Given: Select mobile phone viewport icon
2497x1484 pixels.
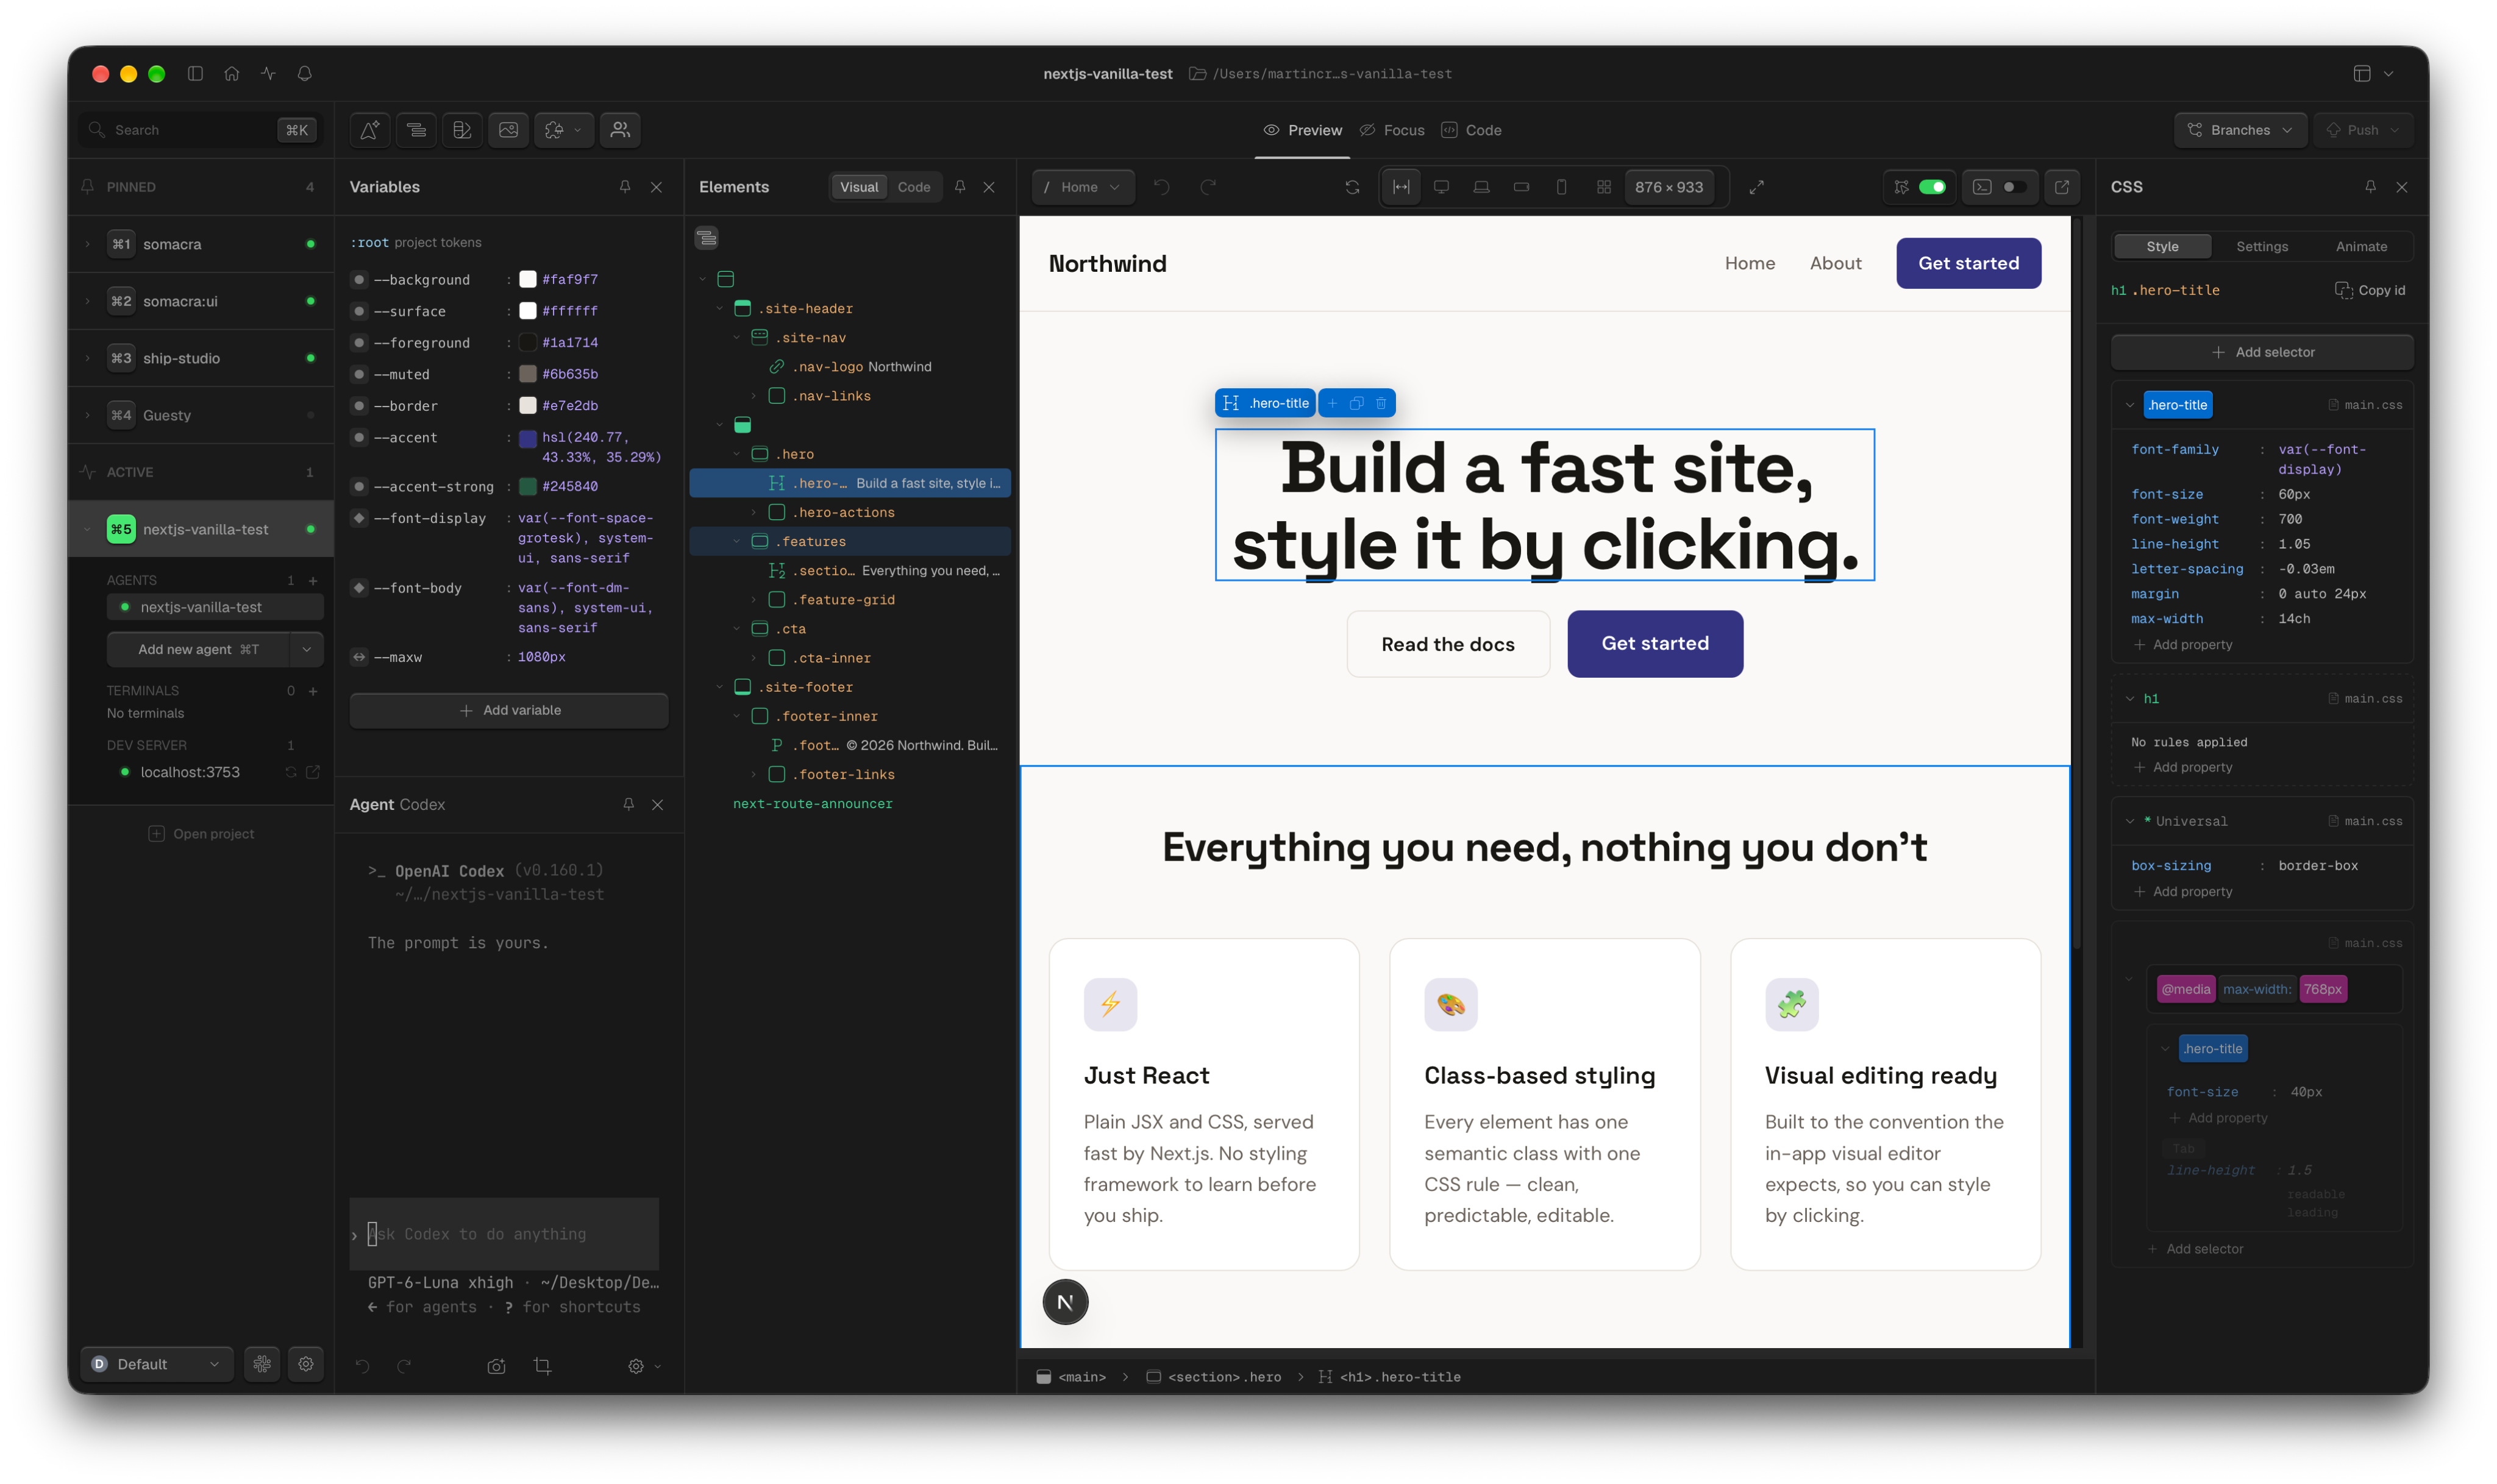Looking at the screenshot, I should click(1561, 187).
